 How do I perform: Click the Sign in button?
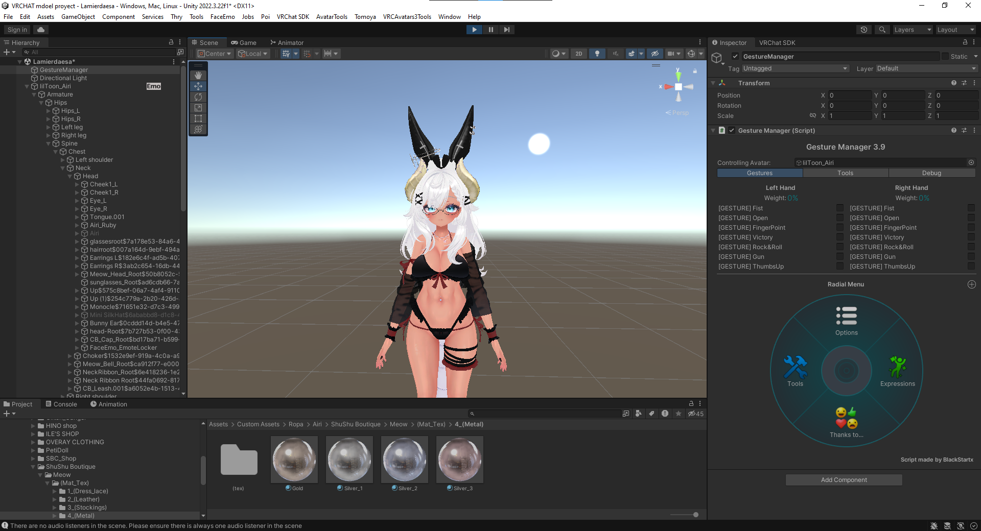click(17, 30)
